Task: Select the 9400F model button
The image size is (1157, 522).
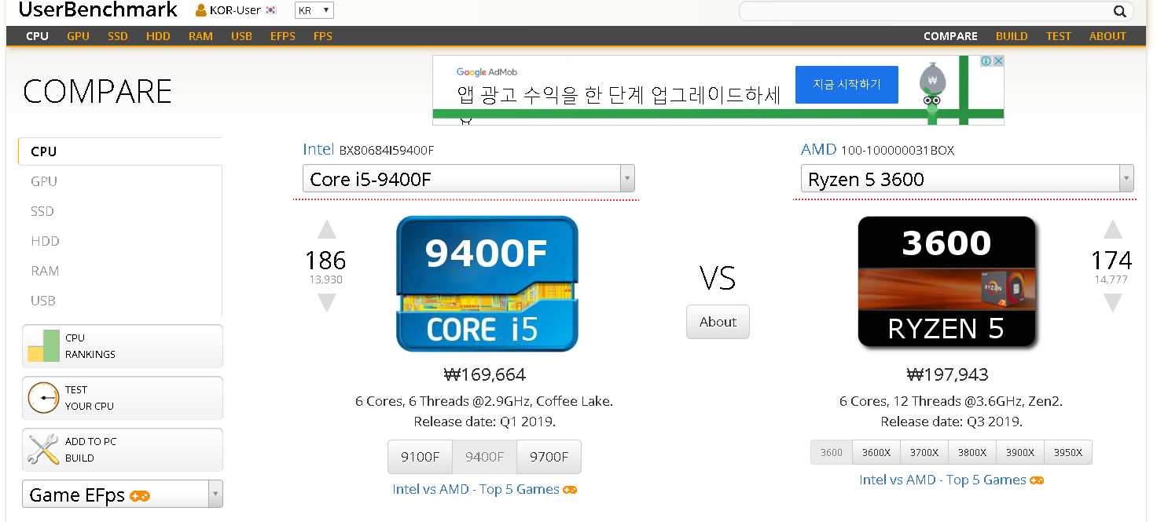Action: click(x=484, y=457)
